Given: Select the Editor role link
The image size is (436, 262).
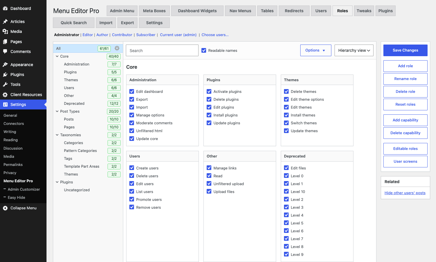Looking at the screenshot, I should click(x=88, y=35).
